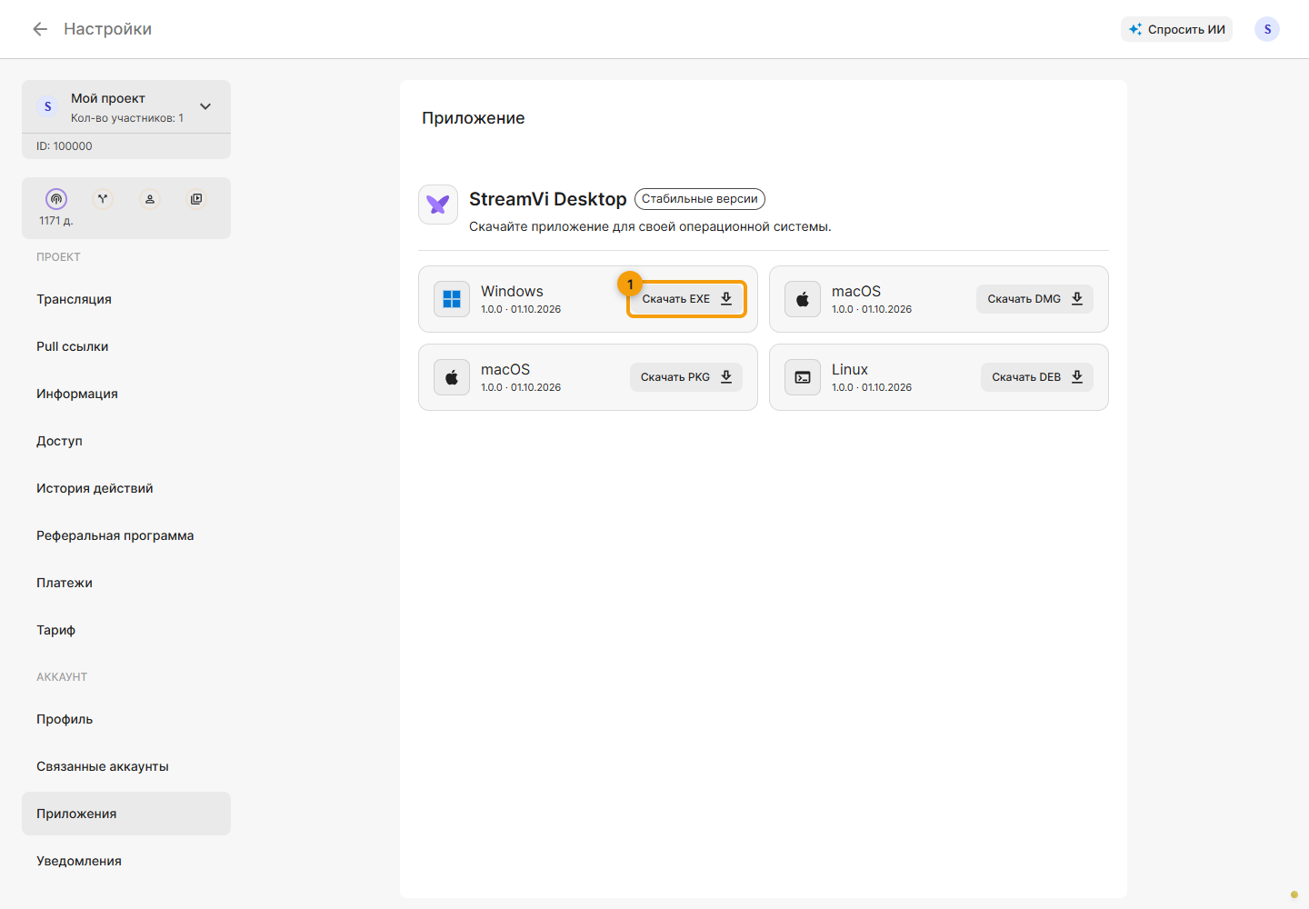Open the user avatar S menu in header
Screen dimensions: 1309x909
point(1267,29)
